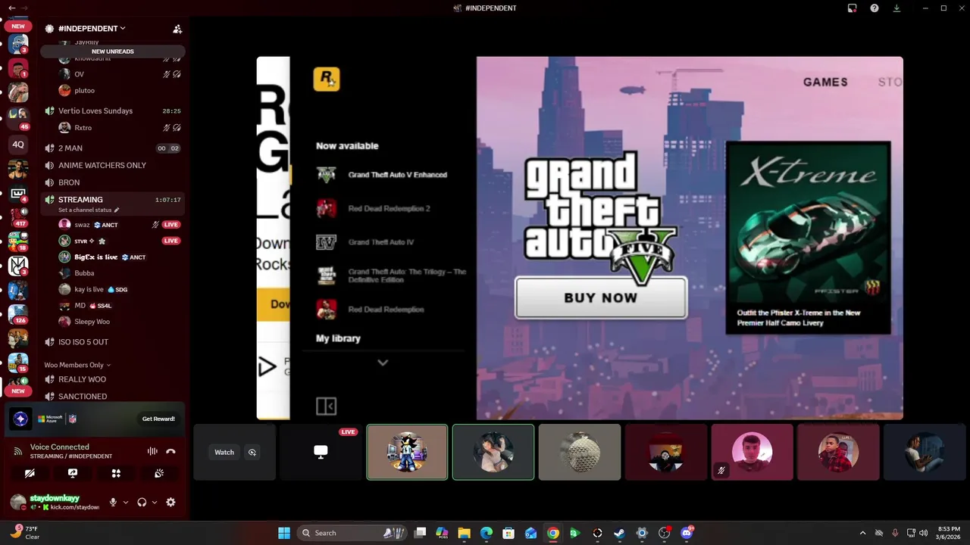Open Discord inbox icon in title bar

pyautogui.click(x=853, y=8)
